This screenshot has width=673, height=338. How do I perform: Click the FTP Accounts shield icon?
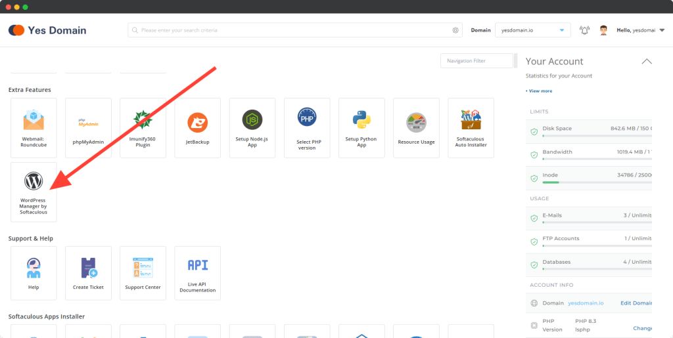(x=534, y=242)
